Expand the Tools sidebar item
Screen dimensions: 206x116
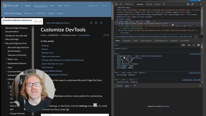coord(6,67)
